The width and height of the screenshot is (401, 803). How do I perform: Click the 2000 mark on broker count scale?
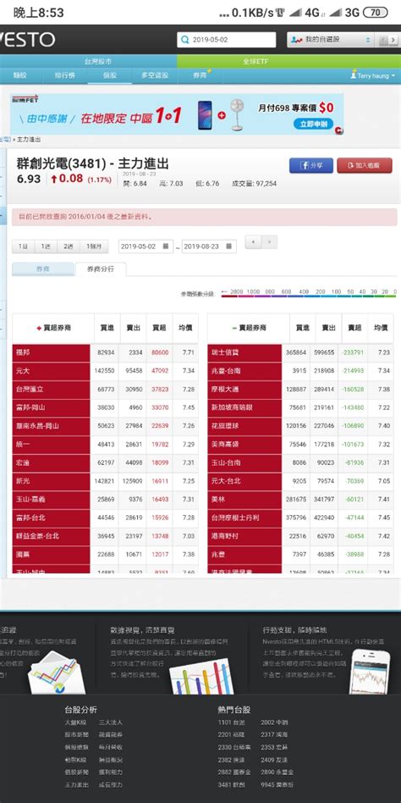(x=236, y=292)
